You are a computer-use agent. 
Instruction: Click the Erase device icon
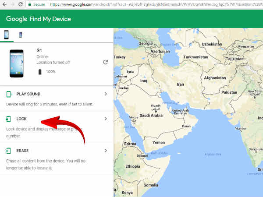(x=8, y=151)
